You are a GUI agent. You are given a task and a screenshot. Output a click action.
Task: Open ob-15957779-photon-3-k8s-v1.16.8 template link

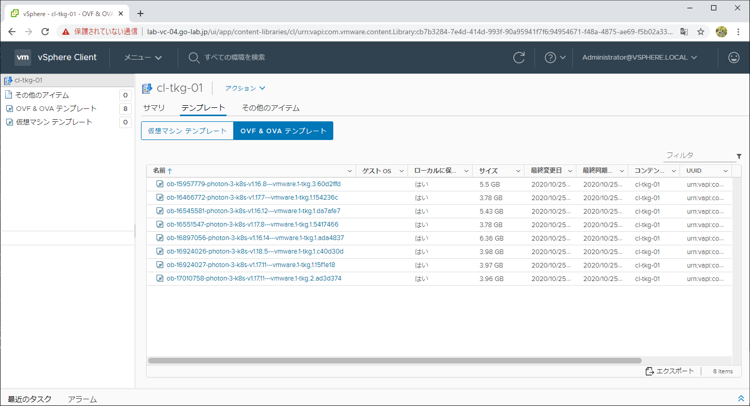pos(253,184)
